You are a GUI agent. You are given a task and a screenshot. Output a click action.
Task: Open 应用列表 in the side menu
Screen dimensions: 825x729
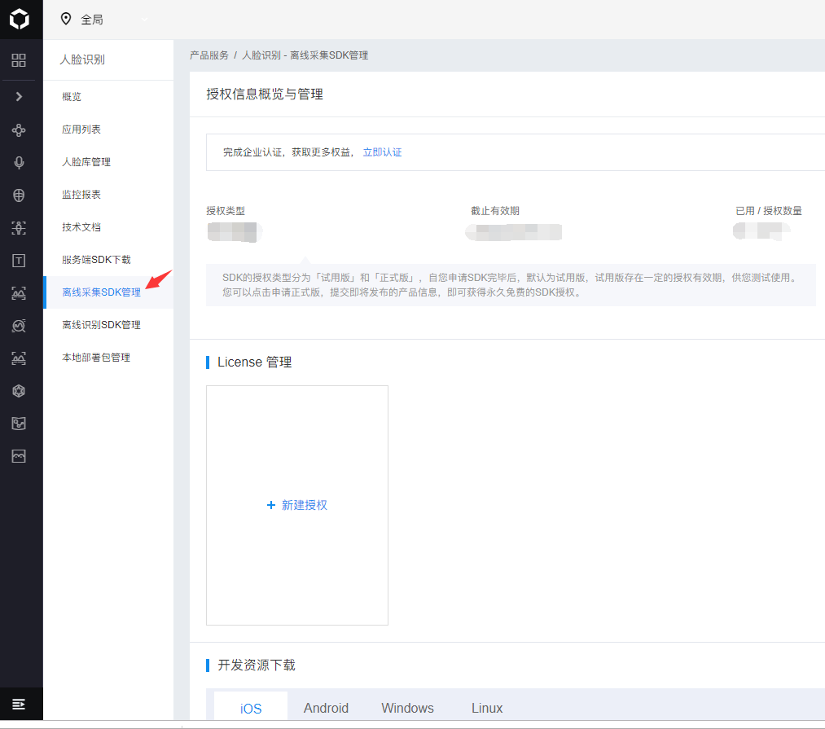81,130
